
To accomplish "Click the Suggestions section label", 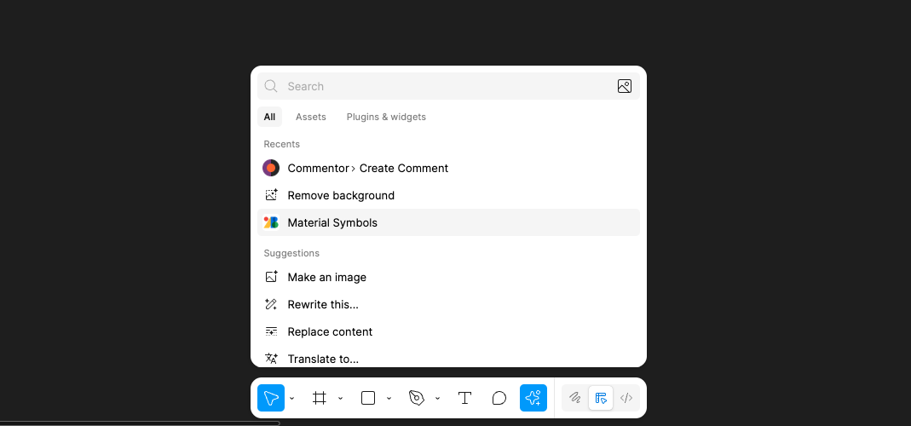I will [291, 253].
